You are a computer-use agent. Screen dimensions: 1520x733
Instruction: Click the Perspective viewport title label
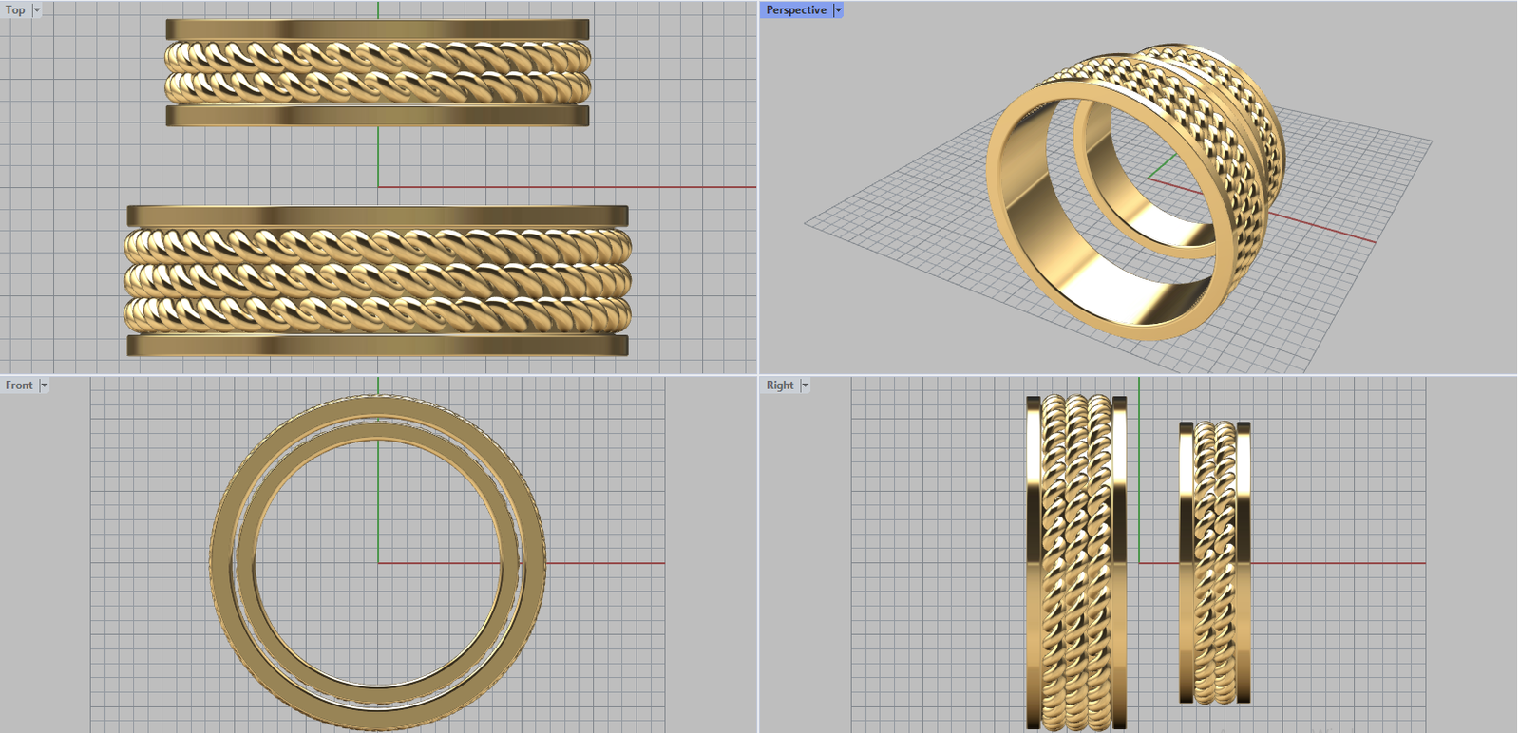[x=796, y=10]
